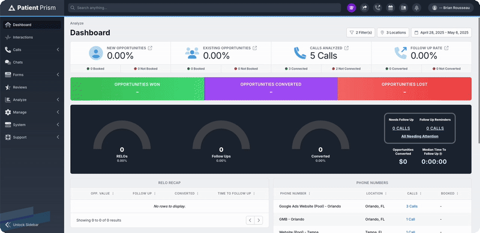Open the bookmark book icon in header
Screen dimensions: 480x233
[x=403, y=8]
